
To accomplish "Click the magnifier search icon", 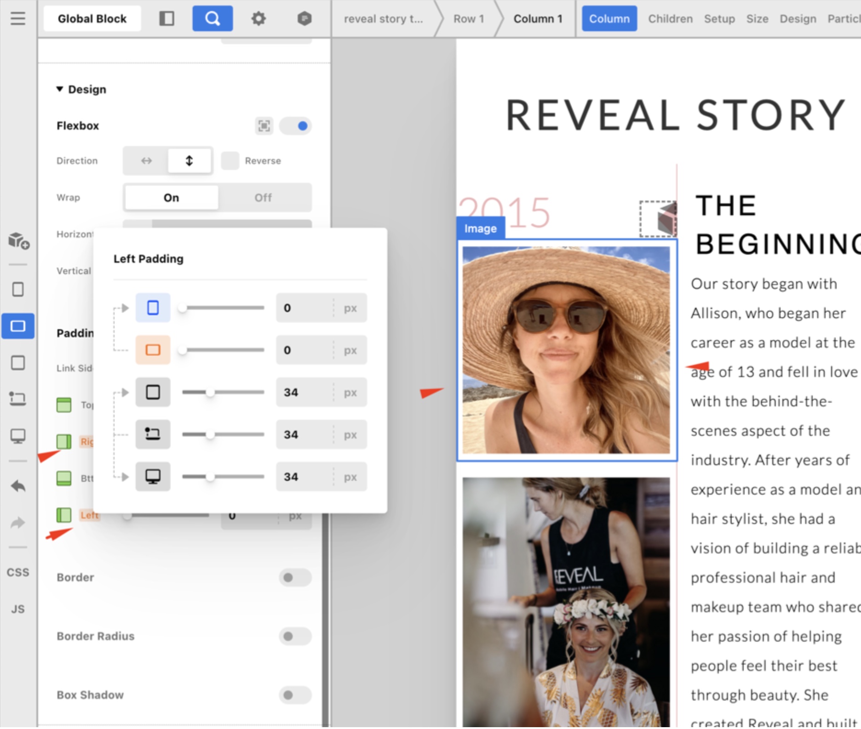I will click(212, 18).
